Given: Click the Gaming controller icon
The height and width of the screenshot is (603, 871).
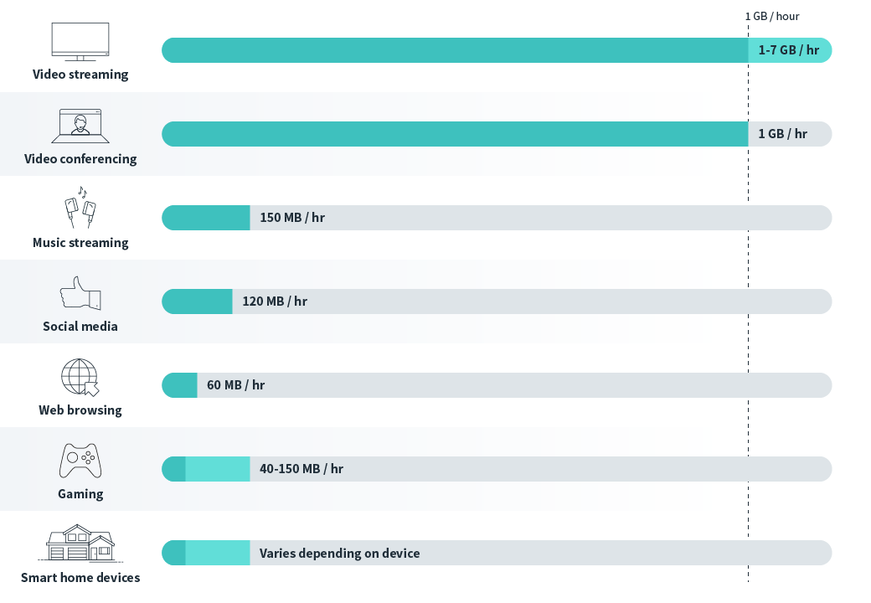Looking at the screenshot, I should [x=80, y=461].
